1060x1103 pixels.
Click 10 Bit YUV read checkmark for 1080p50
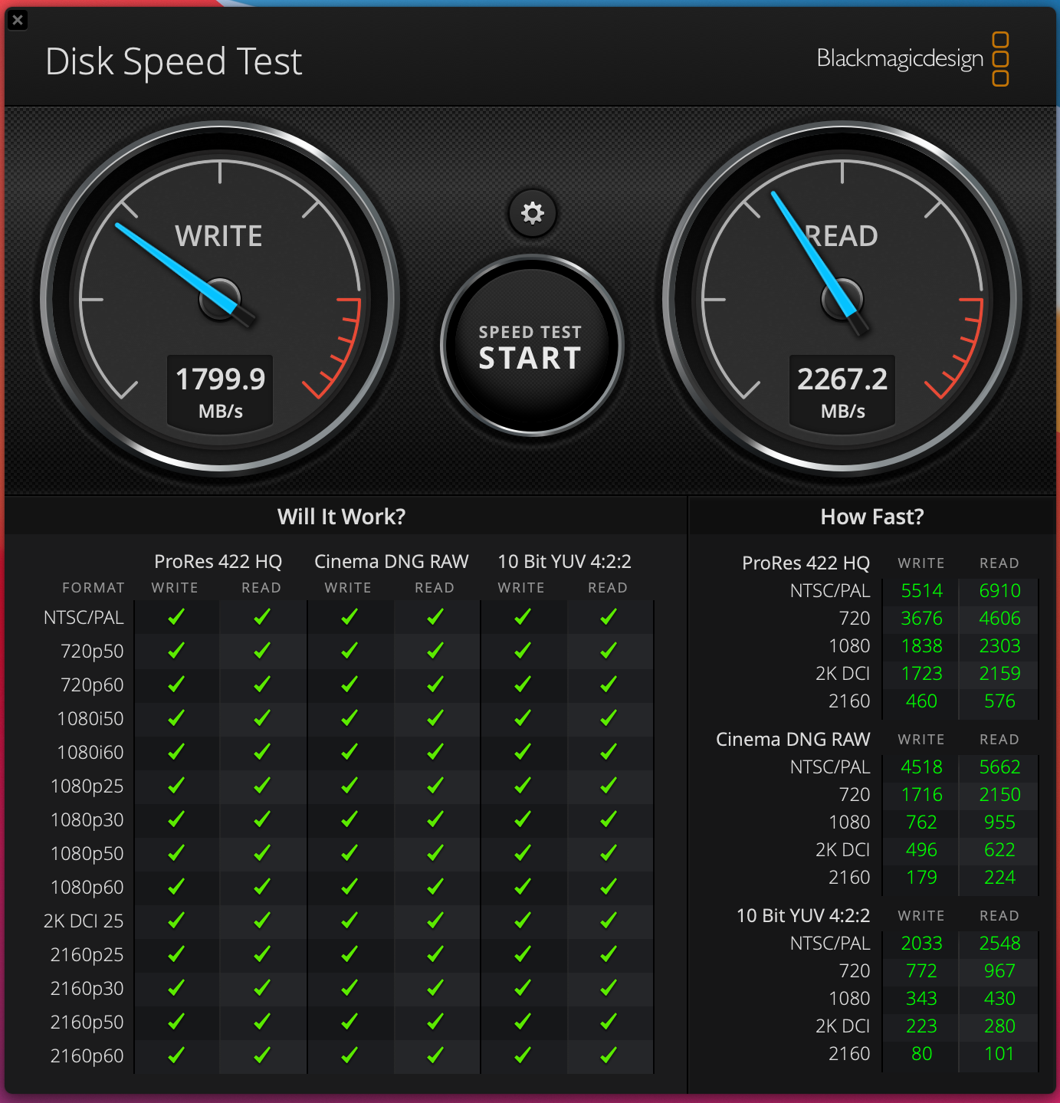609,853
